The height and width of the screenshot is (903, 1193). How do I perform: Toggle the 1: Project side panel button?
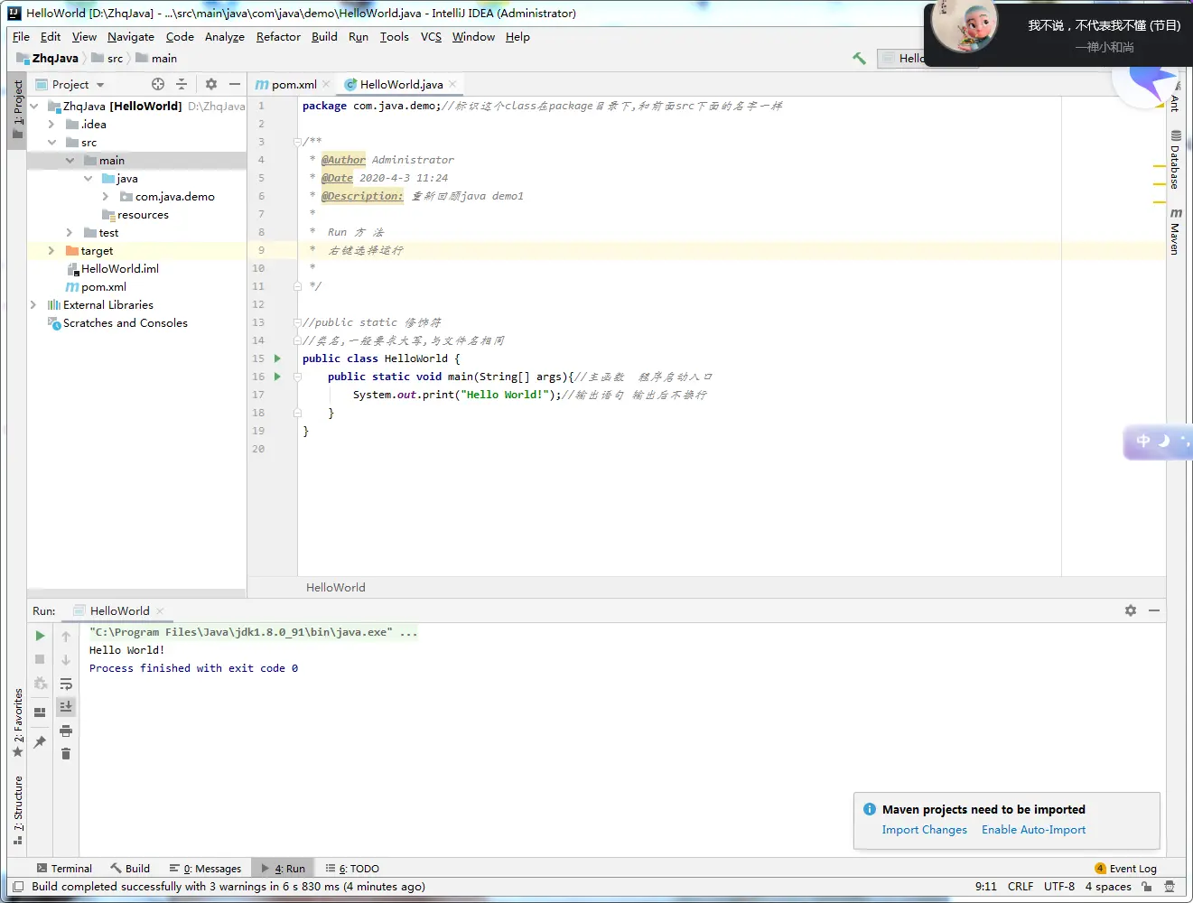17,109
